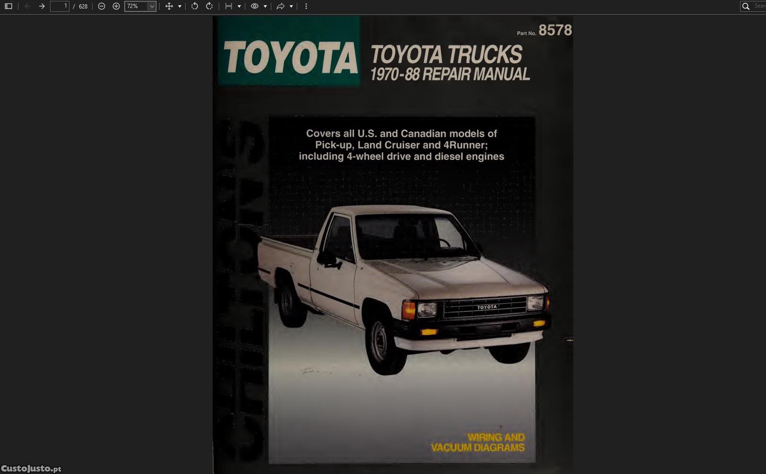The height and width of the screenshot is (474, 766).
Task: Click the share arrow icon
Action: [280, 6]
